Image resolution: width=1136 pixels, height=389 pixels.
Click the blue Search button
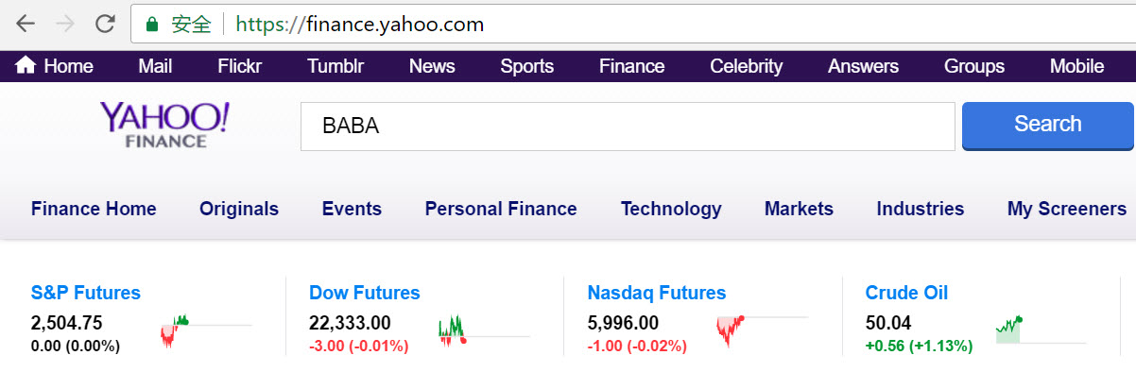1047,125
